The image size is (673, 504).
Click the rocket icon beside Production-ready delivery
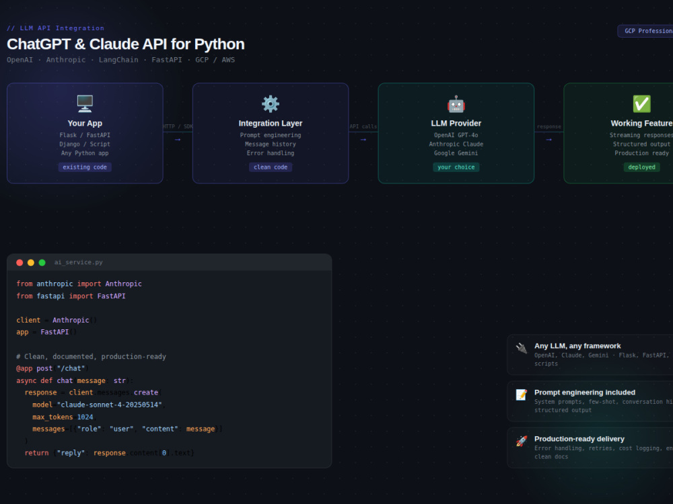[x=522, y=441]
